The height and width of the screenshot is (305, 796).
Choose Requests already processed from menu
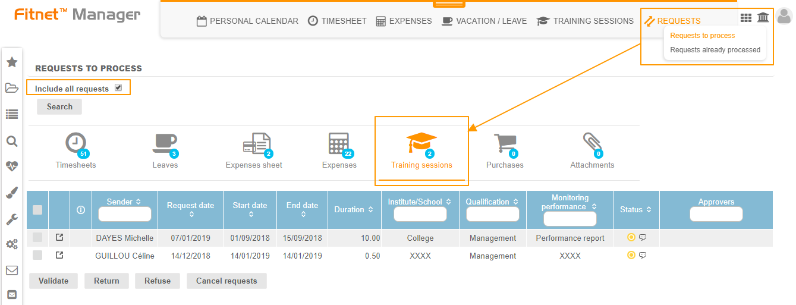click(x=715, y=50)
